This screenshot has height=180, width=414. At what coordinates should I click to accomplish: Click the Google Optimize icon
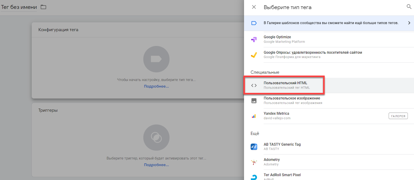(x=254, y=40)
